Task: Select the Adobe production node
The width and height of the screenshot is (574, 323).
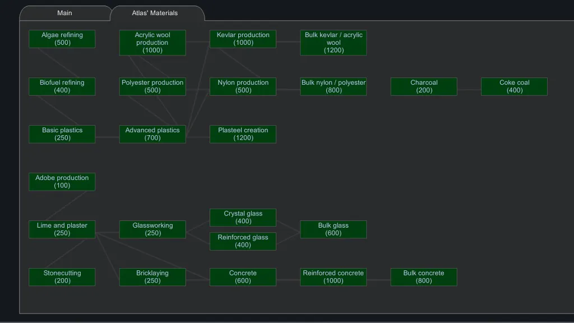Action: click(x=62, y=182)
